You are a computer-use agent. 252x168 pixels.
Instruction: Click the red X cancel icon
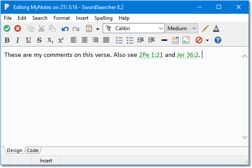(18, 28)
